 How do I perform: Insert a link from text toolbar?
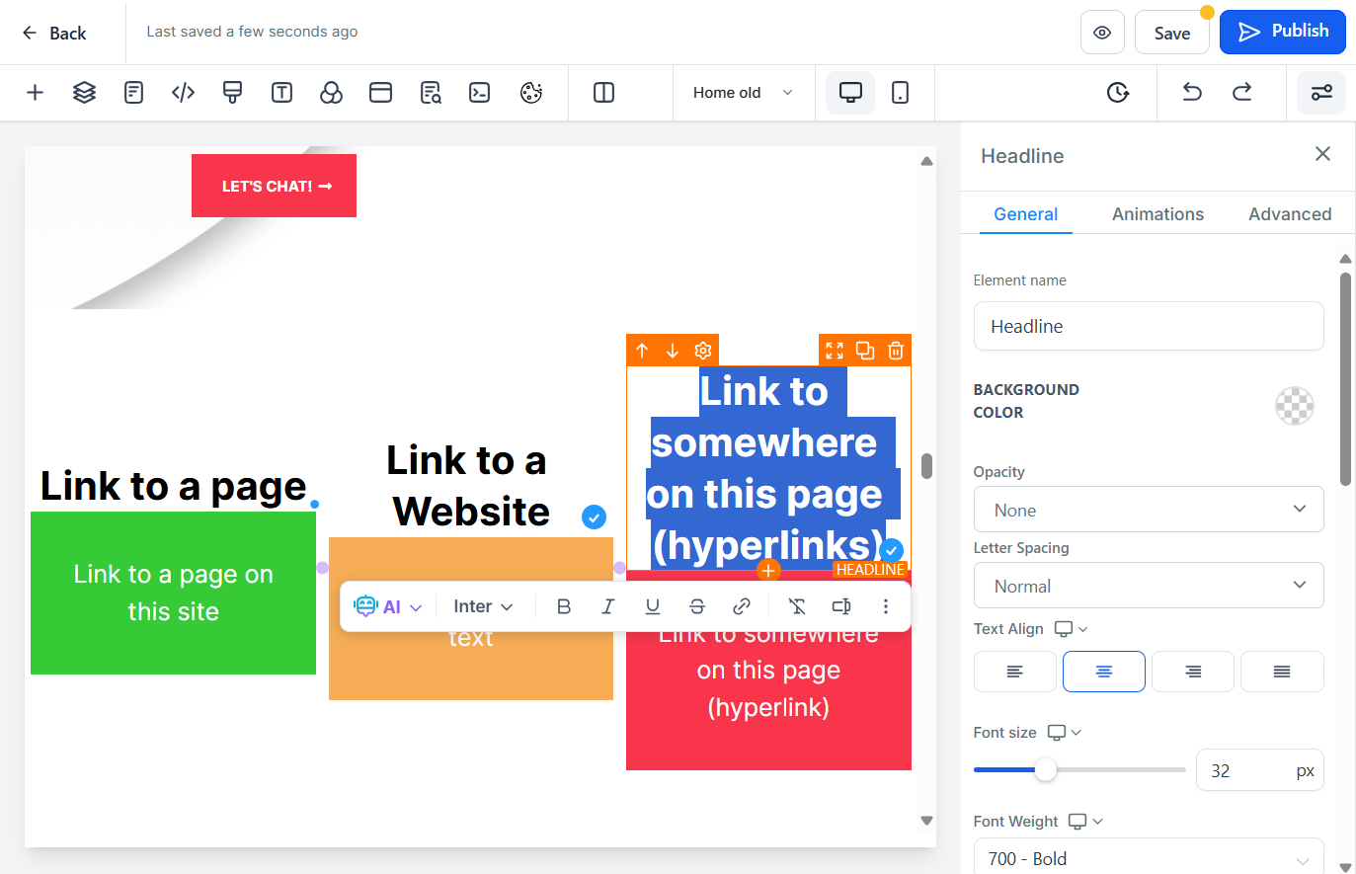[742, 606]
